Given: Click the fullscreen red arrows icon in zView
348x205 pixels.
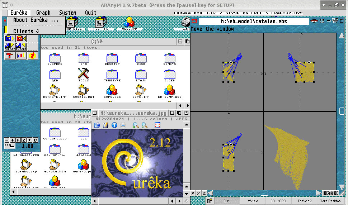Looking at the screenshot, I should (157, 125).
